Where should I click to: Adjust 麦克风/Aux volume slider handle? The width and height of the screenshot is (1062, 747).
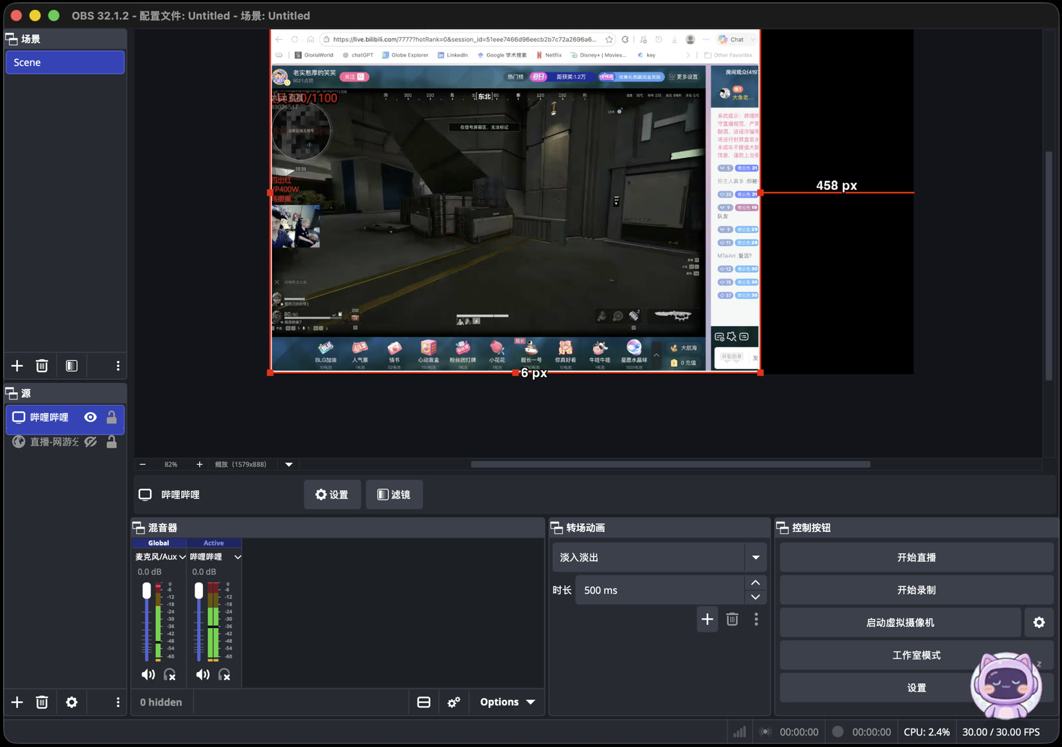coord(147,590)
